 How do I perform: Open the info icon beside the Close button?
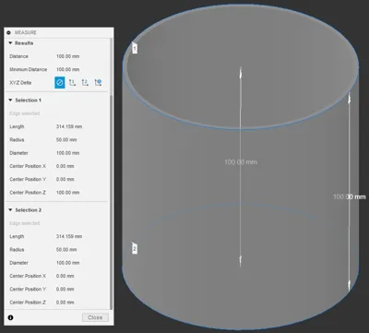pyautogui.click(x=10, y=317)
